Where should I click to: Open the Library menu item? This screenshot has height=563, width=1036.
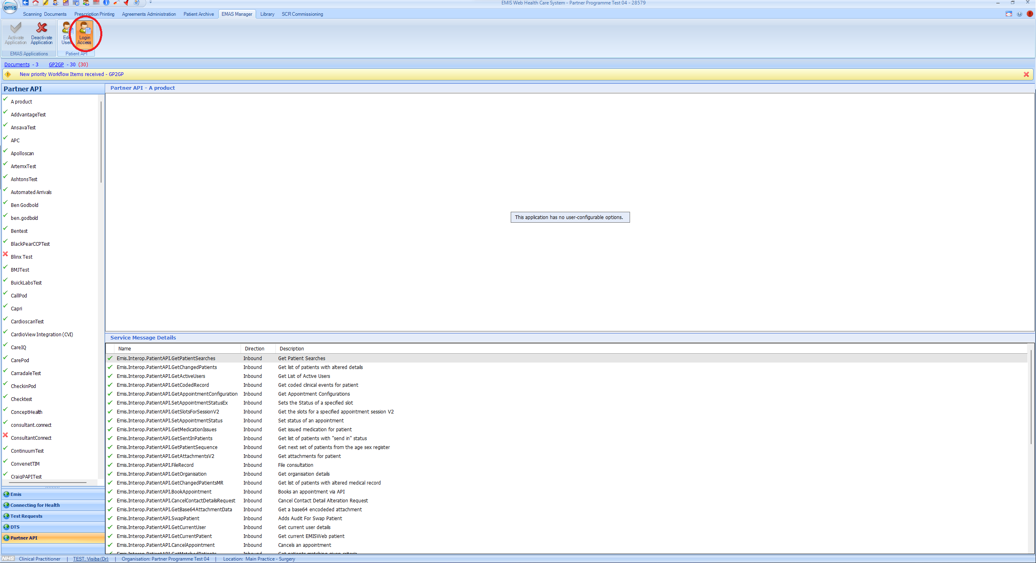(266, 14)
